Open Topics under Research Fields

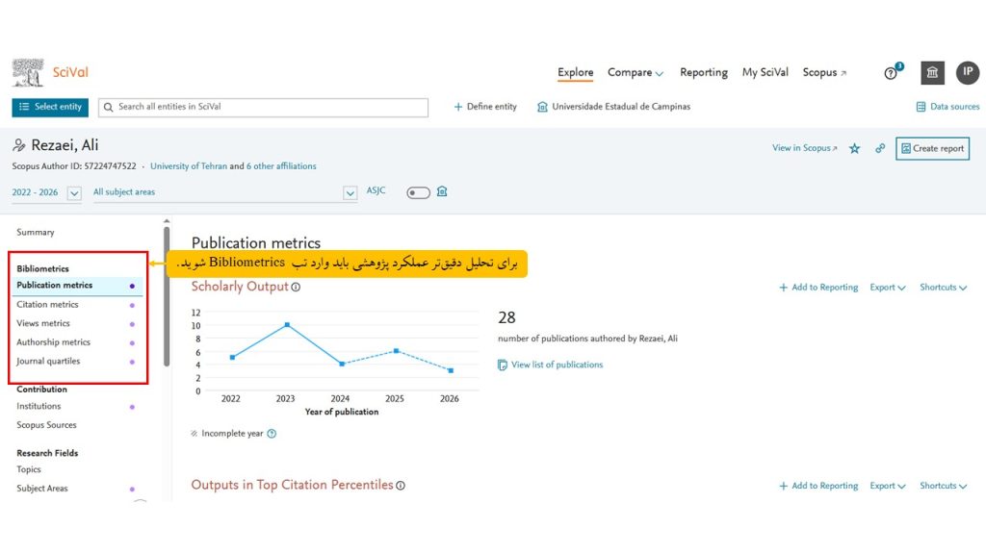click(x=28, y=469)
